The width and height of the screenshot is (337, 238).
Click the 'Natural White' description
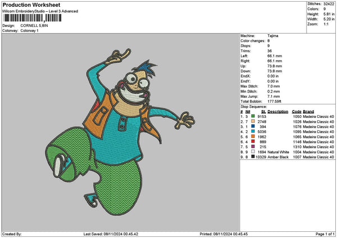[279, 152]
